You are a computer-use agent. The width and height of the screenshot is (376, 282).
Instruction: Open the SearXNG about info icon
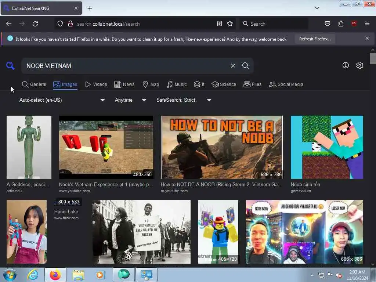click(346, 65)
